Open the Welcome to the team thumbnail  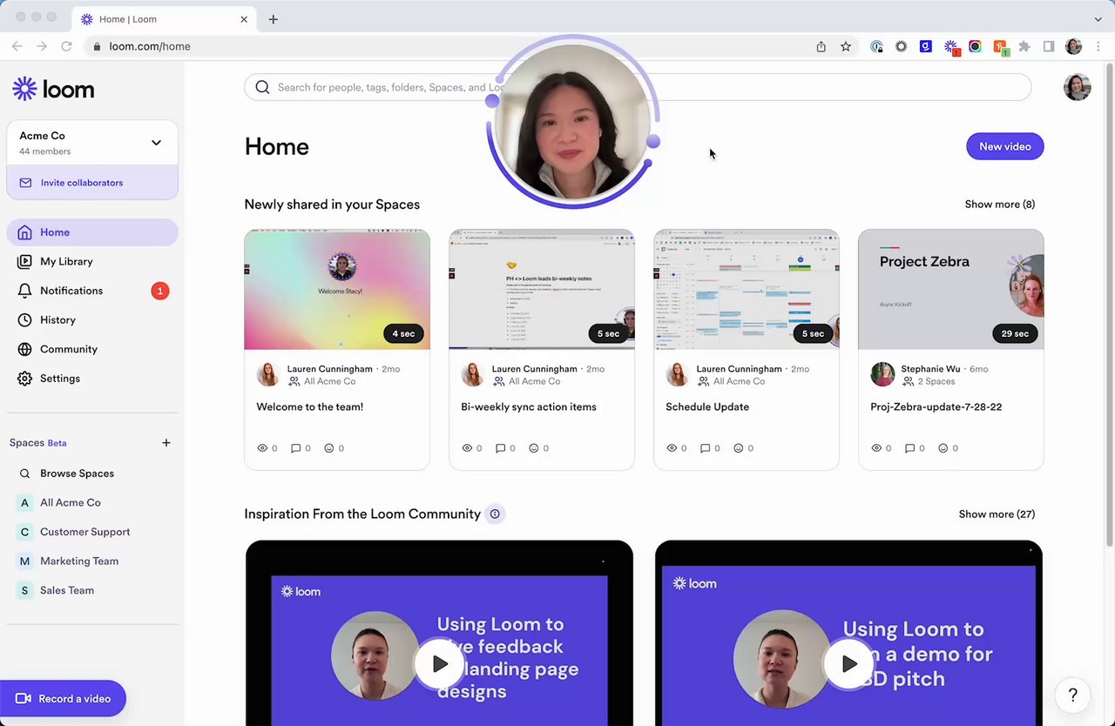[337, 290]
